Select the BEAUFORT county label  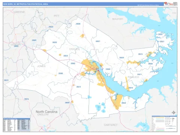click(118, 19)
